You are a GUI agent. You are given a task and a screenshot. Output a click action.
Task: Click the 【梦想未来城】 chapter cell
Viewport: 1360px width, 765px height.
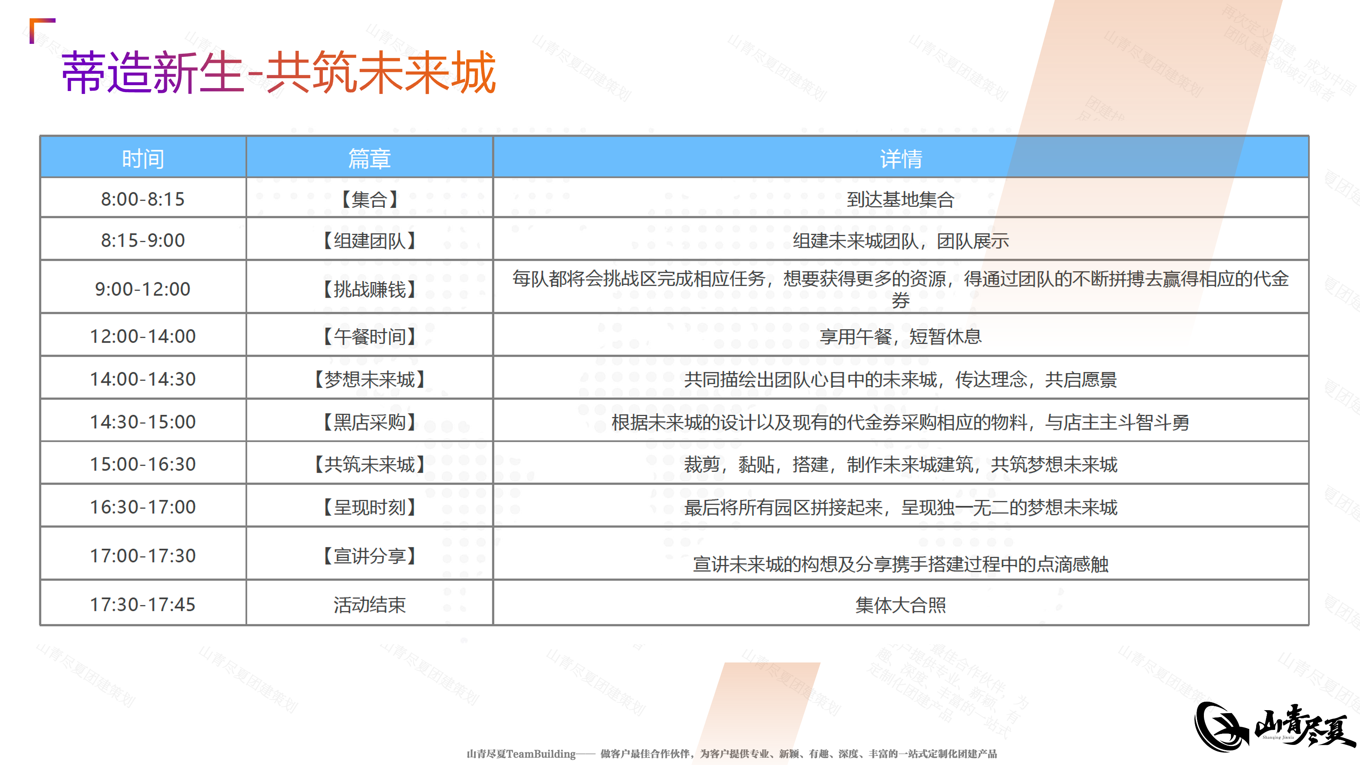[x=370, y=379]
